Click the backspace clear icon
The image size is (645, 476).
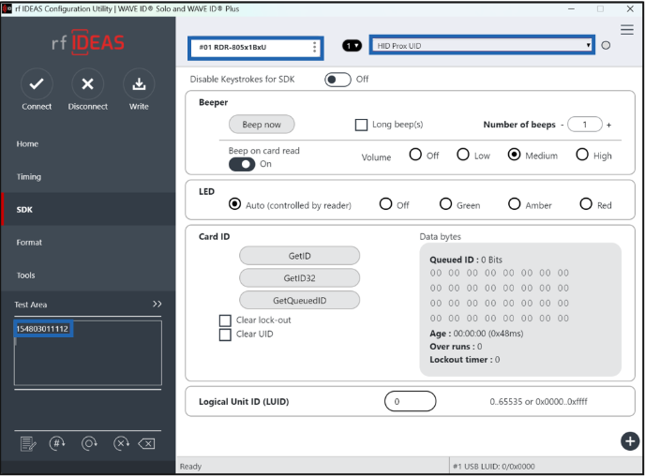click(x=147, y=443)
